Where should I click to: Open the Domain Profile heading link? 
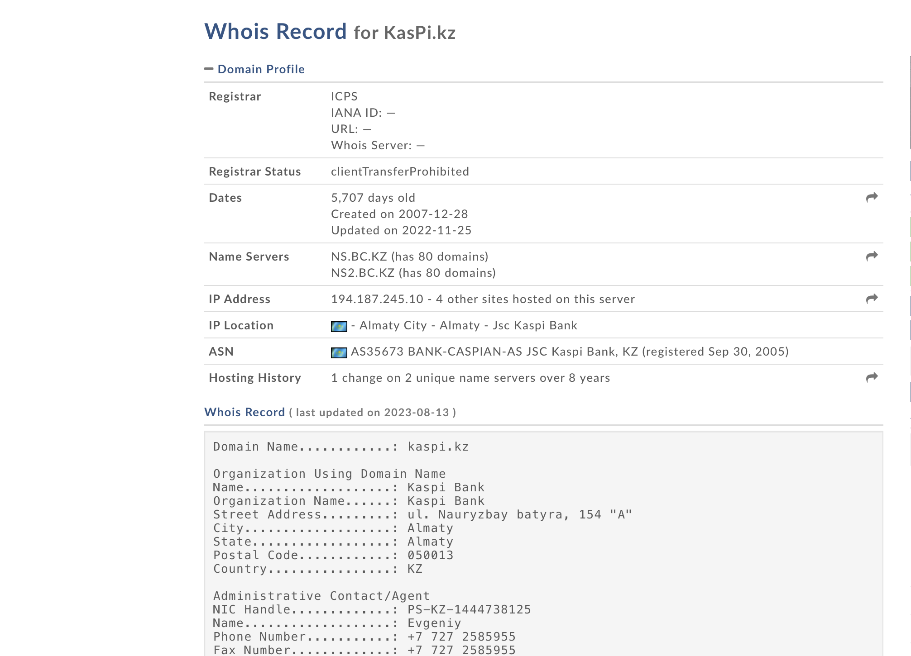(261, 69)
